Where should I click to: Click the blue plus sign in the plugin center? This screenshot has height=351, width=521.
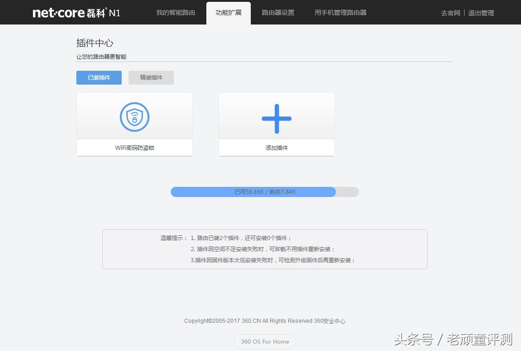point(276,118)
